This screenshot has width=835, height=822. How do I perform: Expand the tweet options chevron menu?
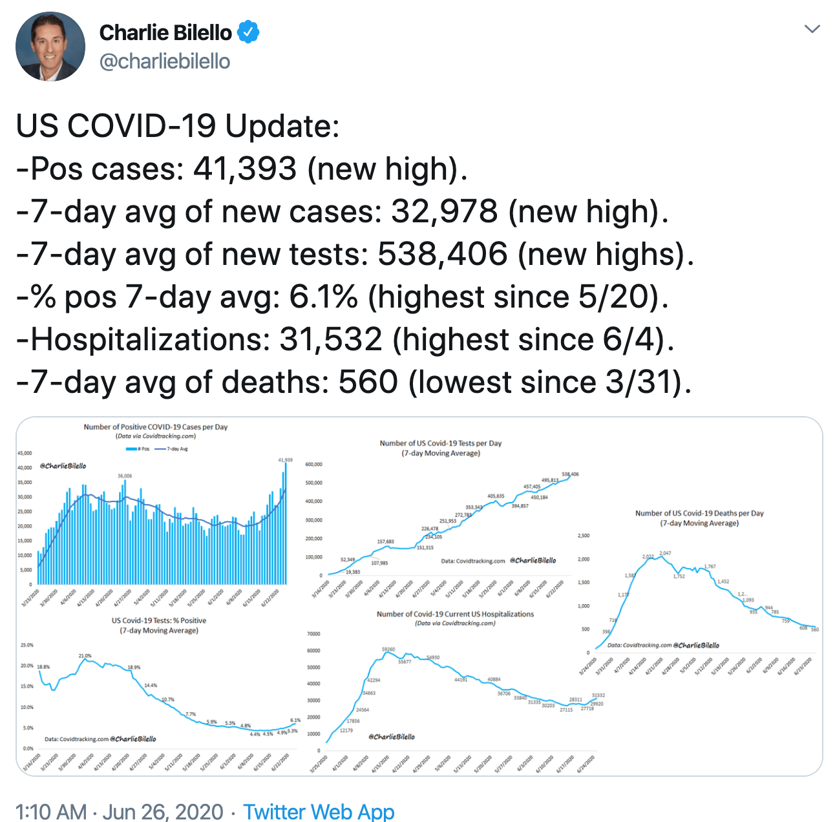coord(812,29)
